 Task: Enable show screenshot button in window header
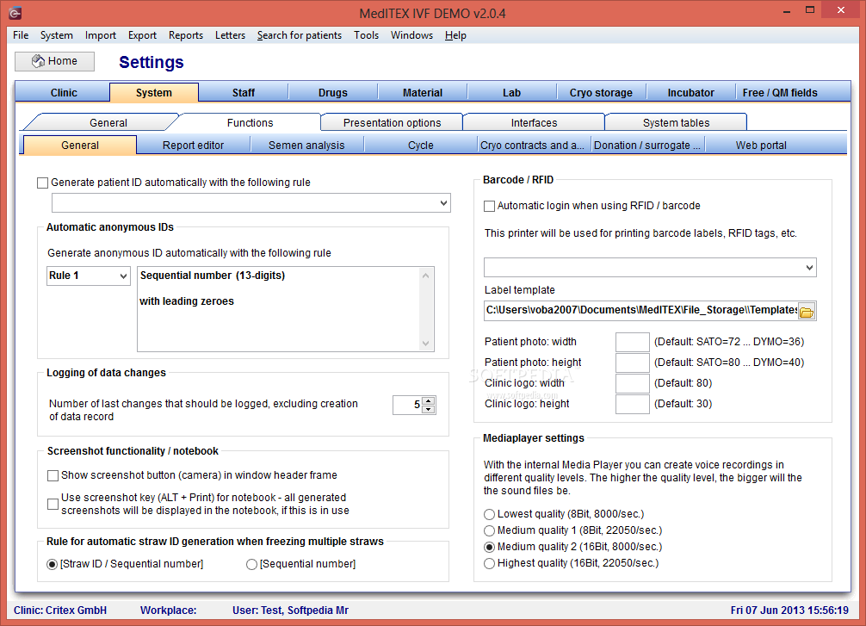53,475
